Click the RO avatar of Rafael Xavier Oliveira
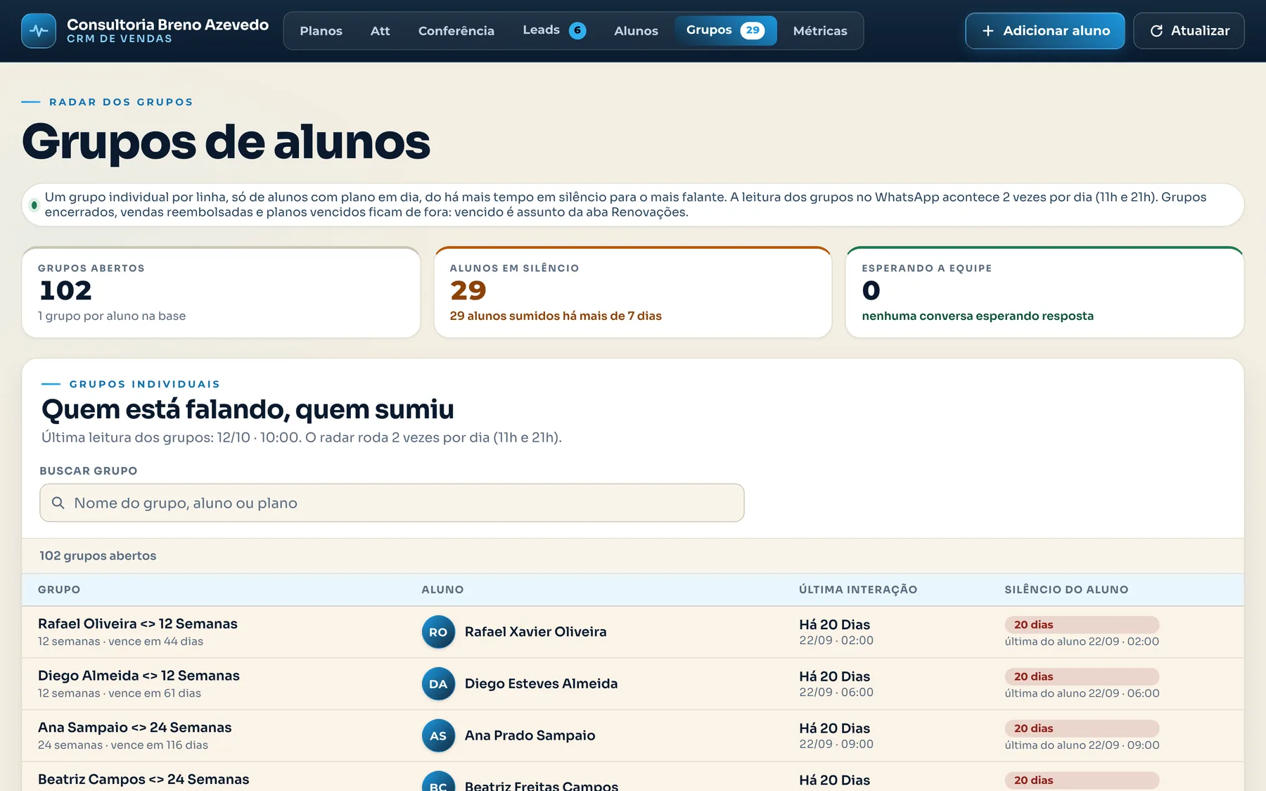The image size is (1266, 791). pyautogui.click(x=438, y=632)
